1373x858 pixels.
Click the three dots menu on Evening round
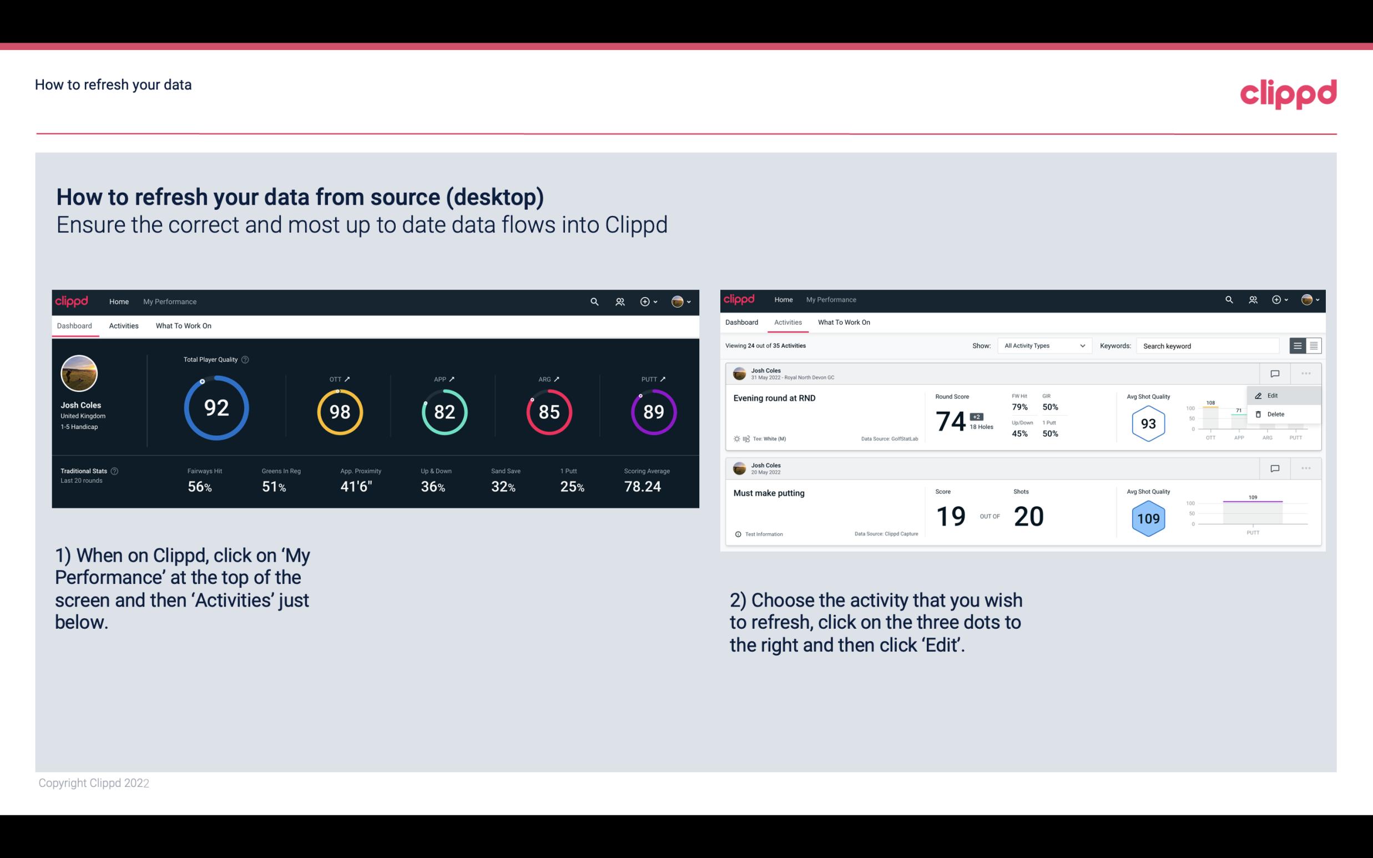(1305, 372)
